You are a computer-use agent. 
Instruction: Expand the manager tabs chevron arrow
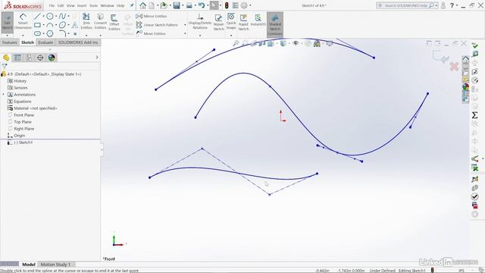(x=97, y=58)
